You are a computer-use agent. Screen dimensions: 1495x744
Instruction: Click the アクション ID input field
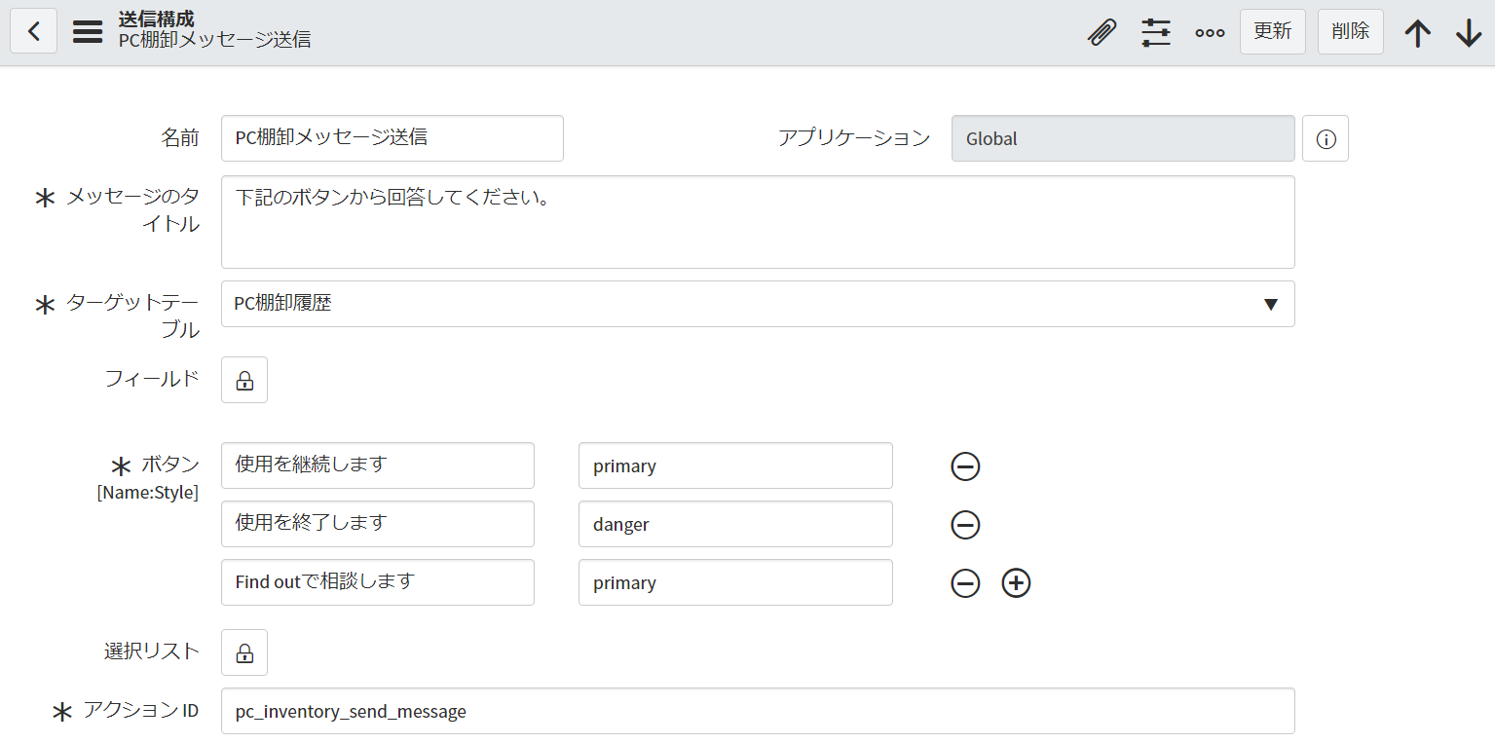pyautogui.click(x=758, y=711)
